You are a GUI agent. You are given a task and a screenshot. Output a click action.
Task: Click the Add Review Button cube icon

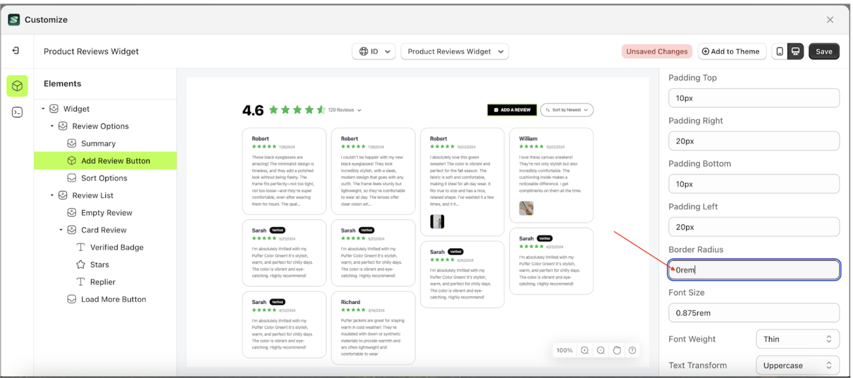coord(72,161)
